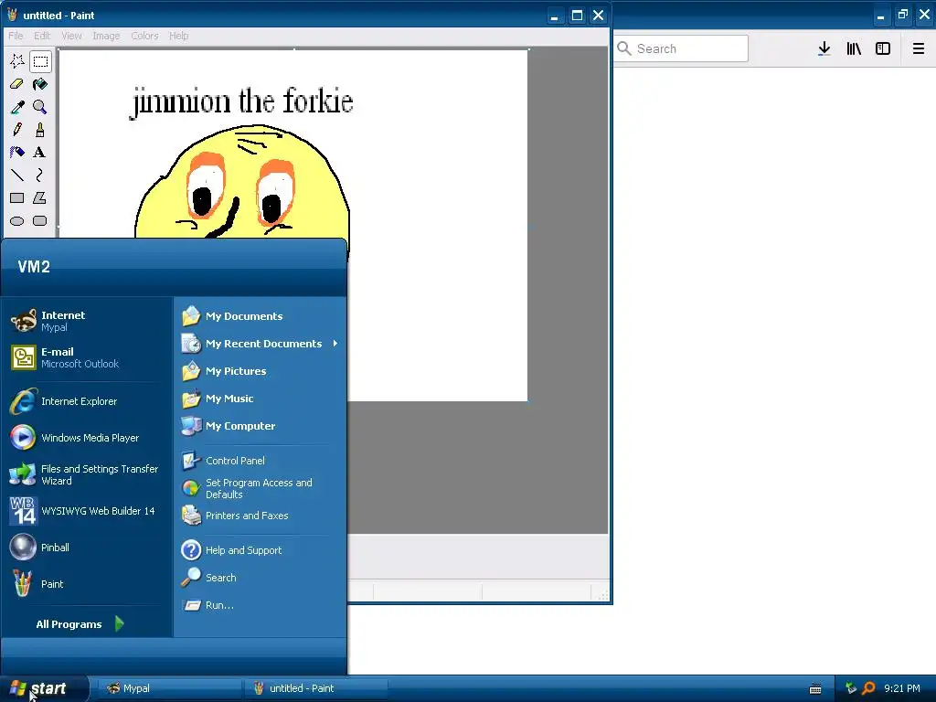Viewport: 936px width, 702px height.
Task: Click the network connection tray icon
Action: [x=851, y=688]
